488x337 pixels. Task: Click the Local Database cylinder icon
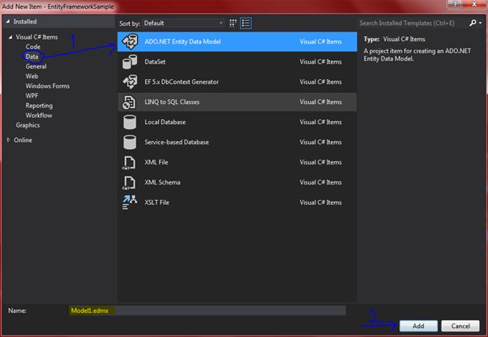pos(130,122)
